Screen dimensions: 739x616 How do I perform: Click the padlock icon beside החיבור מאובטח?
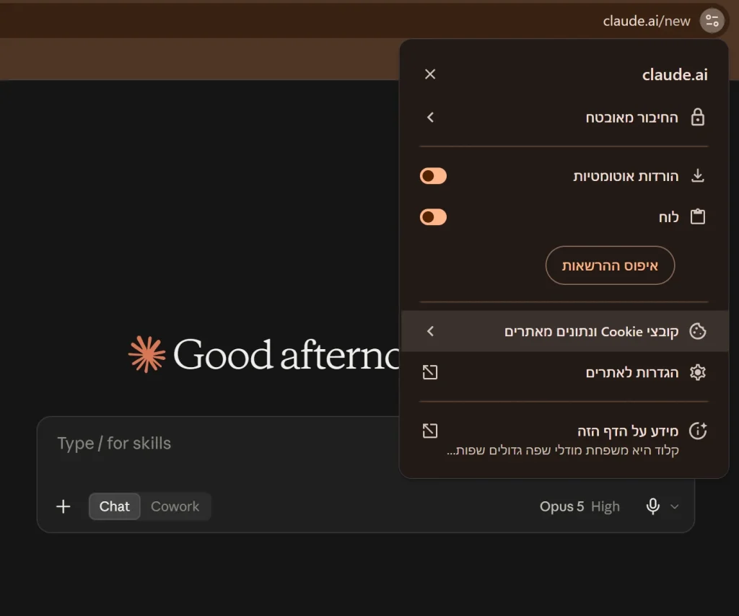coord(698,117)
